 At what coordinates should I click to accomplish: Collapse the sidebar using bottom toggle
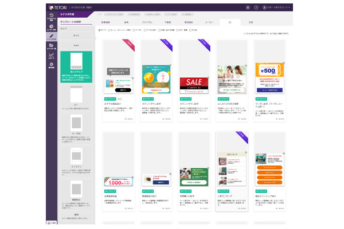(51, 222)
